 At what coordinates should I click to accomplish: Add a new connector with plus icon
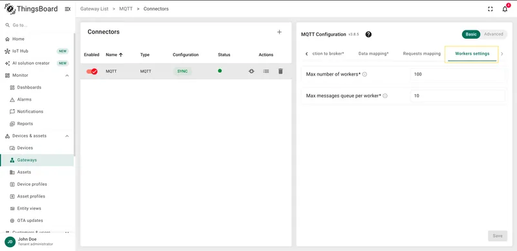tap(279, 32)
